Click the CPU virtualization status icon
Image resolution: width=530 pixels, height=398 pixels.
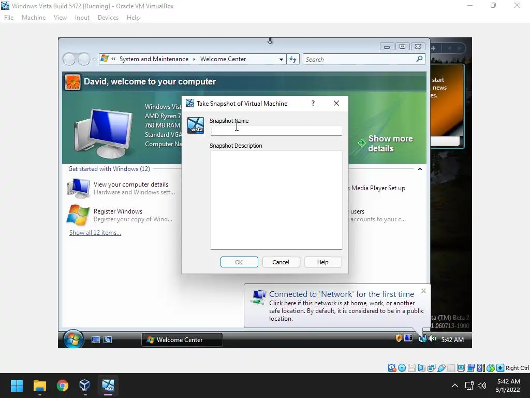481,368
